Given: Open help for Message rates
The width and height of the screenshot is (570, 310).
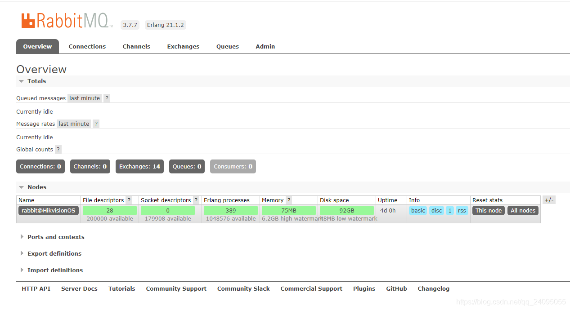Looking at the screenshot, I should 96,124.
